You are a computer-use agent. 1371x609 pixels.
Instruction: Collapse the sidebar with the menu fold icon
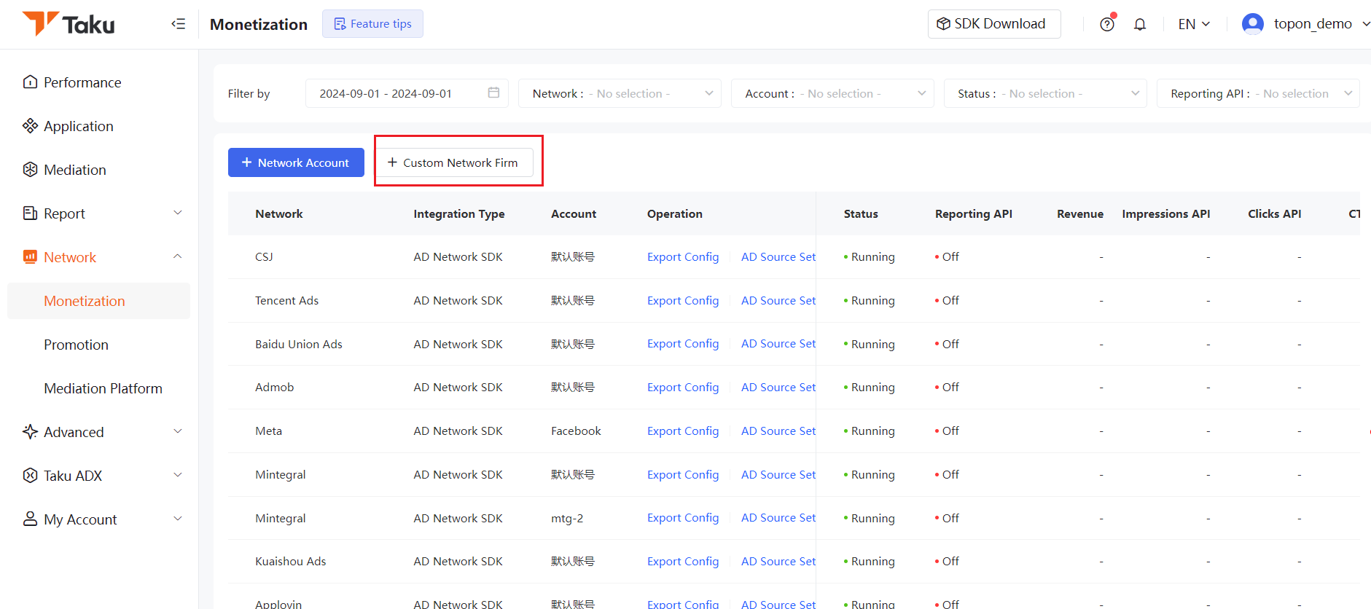(x=179, y=24)
